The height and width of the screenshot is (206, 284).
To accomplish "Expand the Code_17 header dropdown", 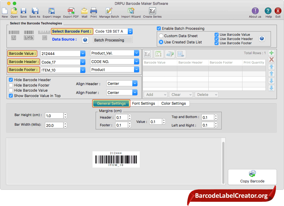I will click(x=83, y=62).
